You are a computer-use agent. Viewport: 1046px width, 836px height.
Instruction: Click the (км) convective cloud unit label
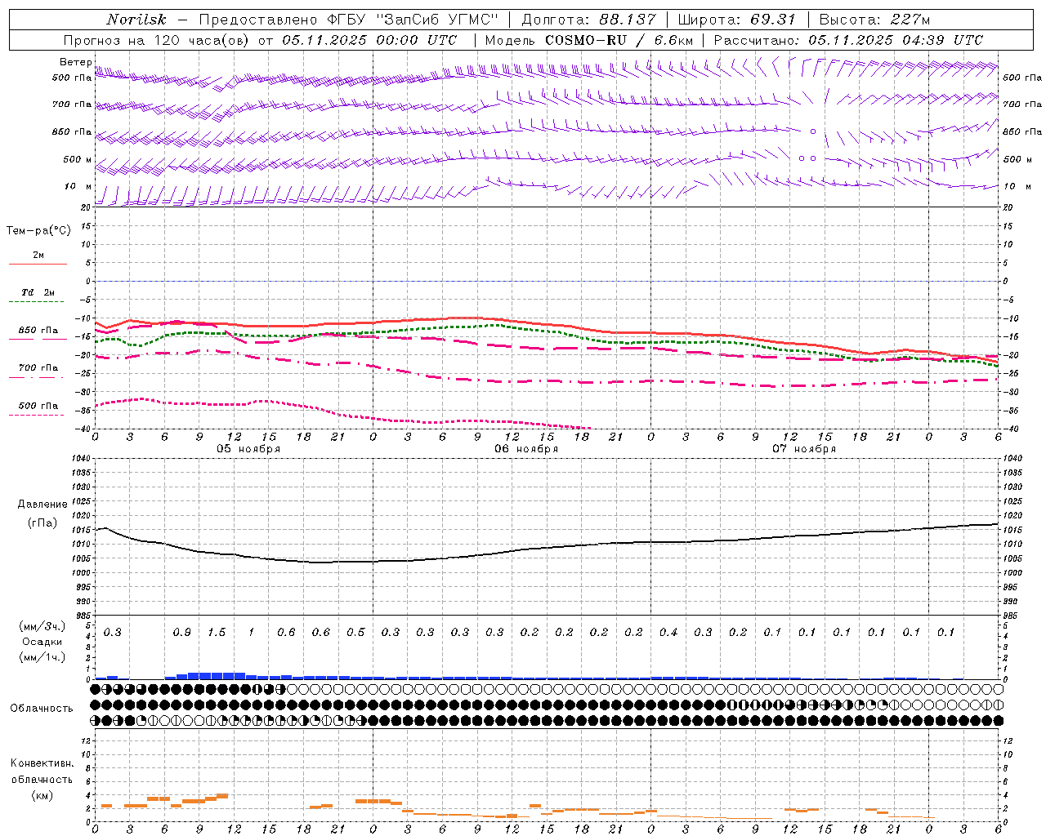(x=42, y=795)
